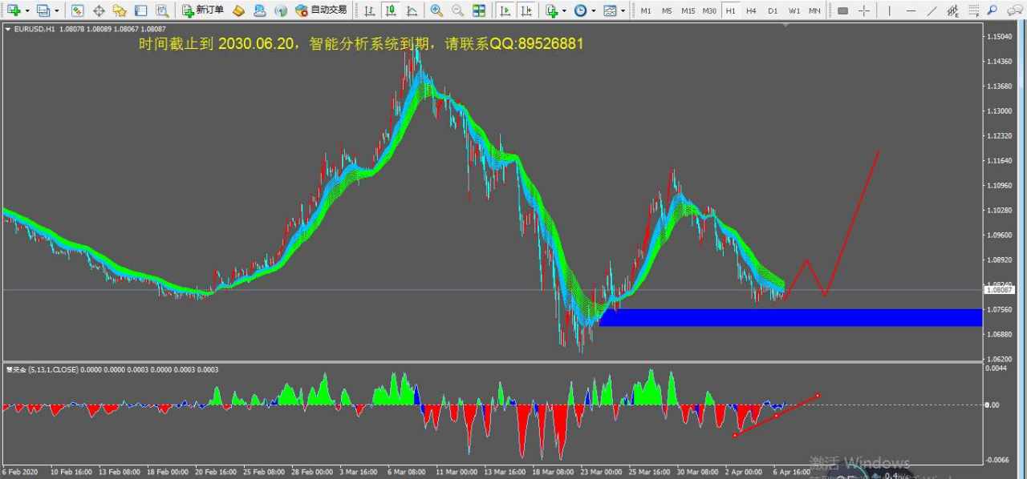Expand the profiles dropdown arrow
The width and height of the screenshot is (1027, 479).
pos(56,10)
